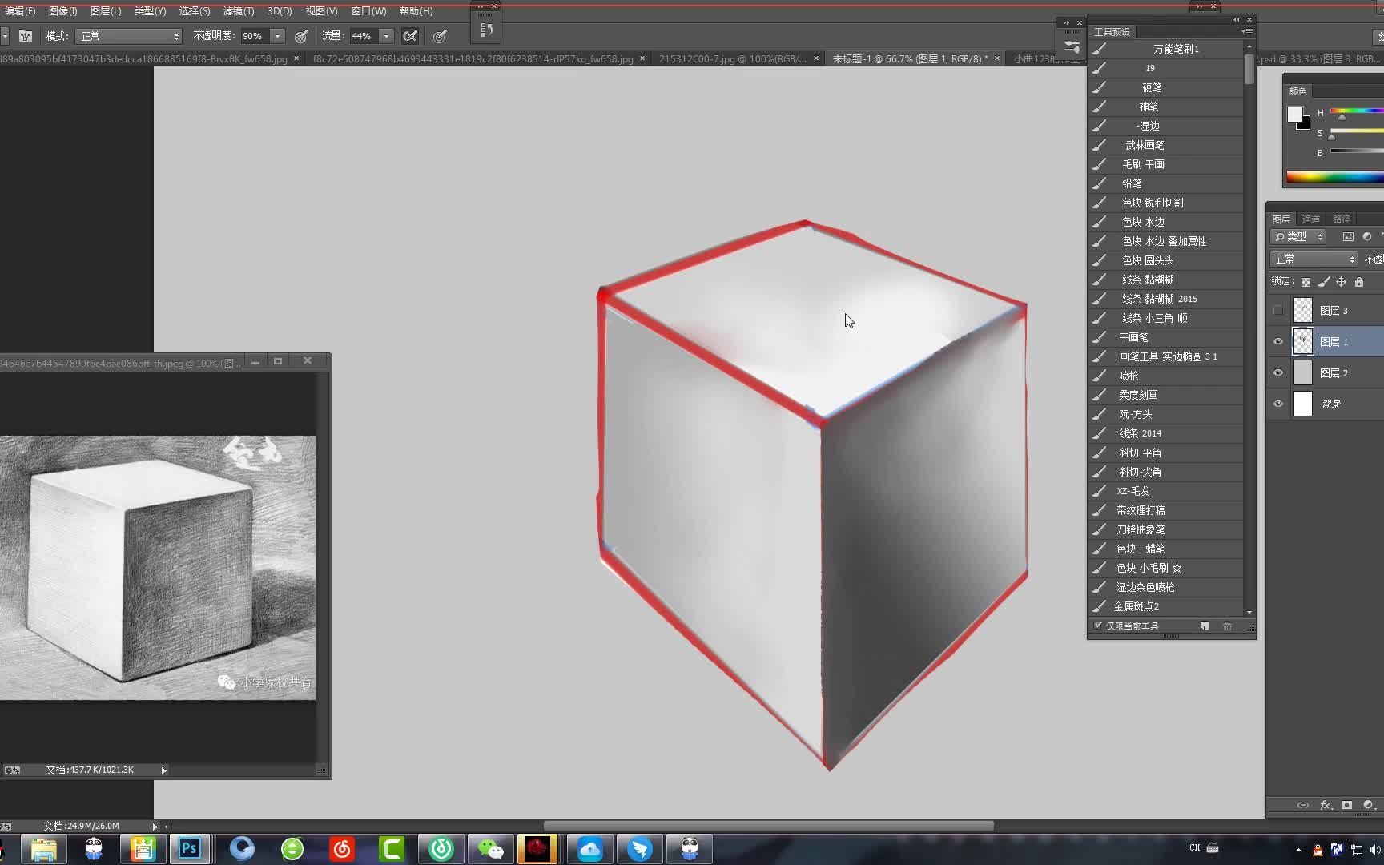Expand reference window status arrow 437.7K
Screen dimensions: 1384x865
click(x=163, y=770)
